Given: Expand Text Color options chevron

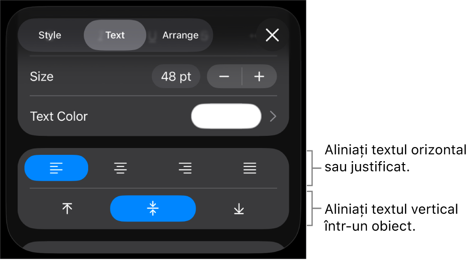Looking at the screenshot, I should tap(273, 116).
